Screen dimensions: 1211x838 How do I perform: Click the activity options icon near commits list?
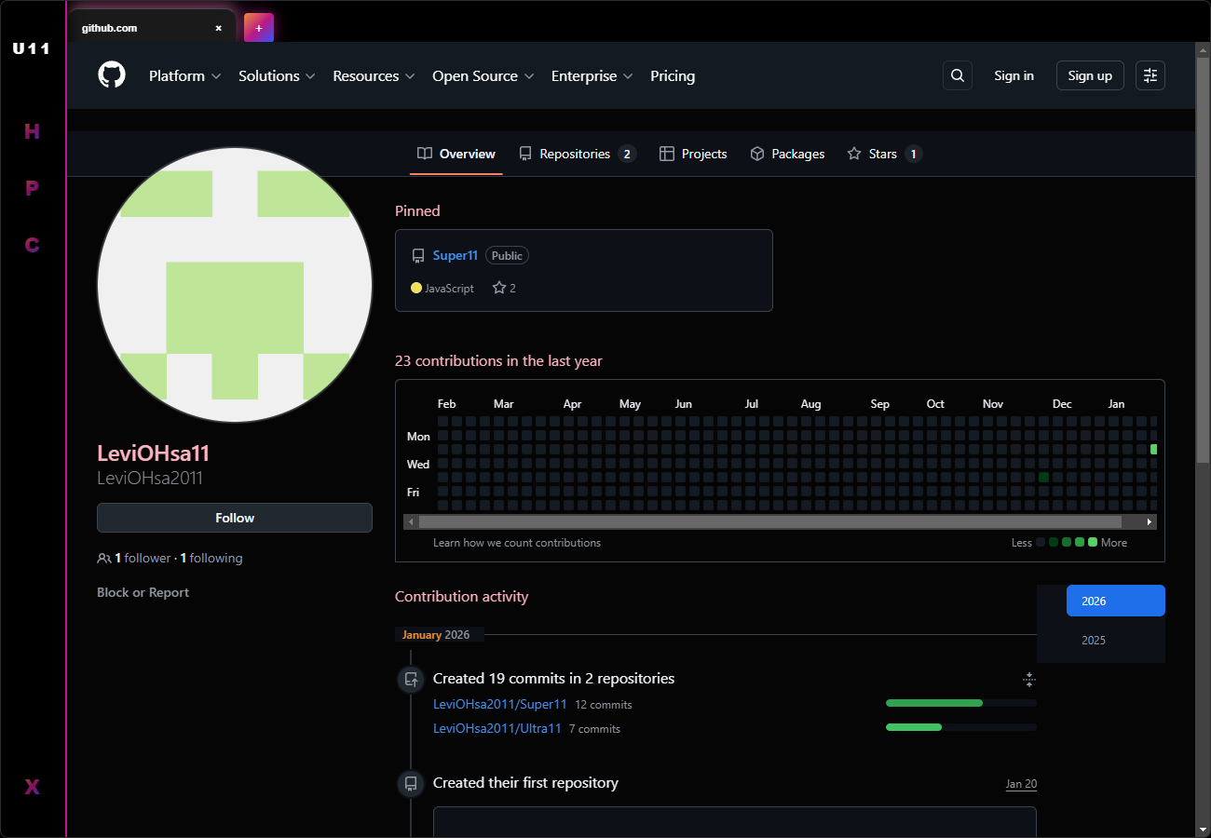1028,681
